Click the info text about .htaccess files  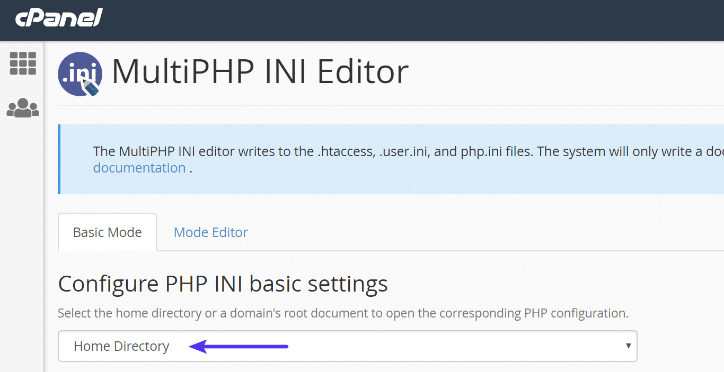[408, 151]
